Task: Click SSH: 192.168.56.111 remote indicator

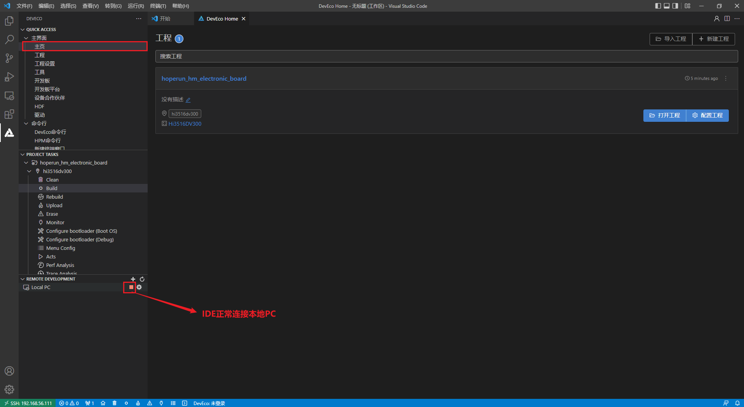Action: pos(28,403)
